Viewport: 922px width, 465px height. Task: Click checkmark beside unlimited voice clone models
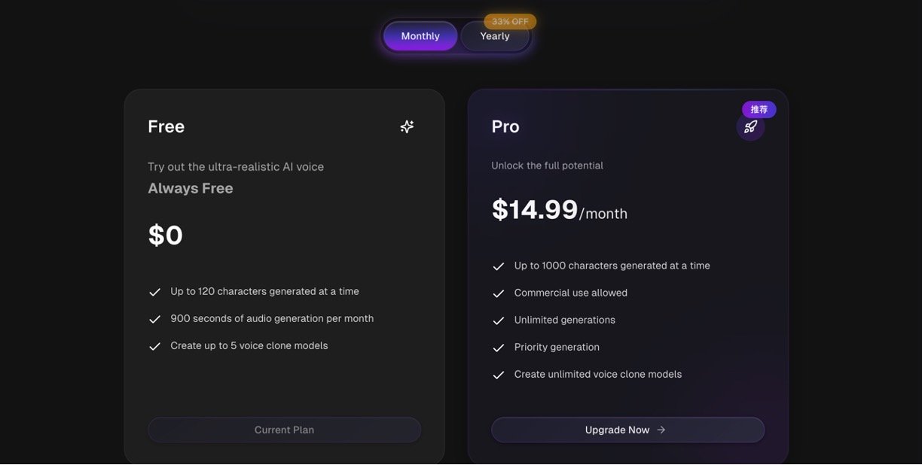tap(498, 375)
